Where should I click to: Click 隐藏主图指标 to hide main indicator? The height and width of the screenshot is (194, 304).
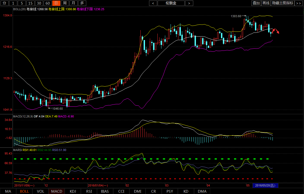(x=283, y=3)
